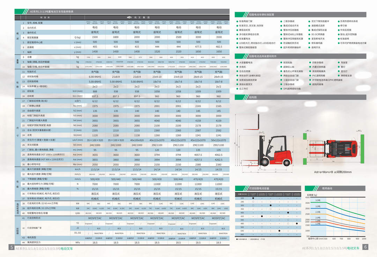Click the '中央后视镜' feature item
The width and height of the screenshot is (377, 257).
coord(346,30)
